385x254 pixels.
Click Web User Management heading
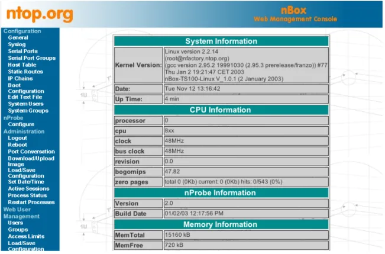click(x=21, y=213)
